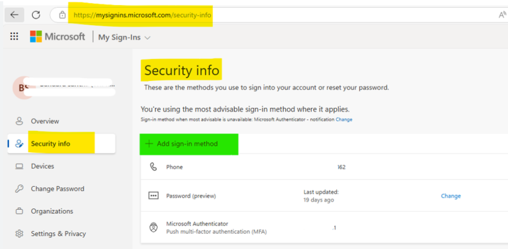Click Change link in Password row

(x=451, y=196)
